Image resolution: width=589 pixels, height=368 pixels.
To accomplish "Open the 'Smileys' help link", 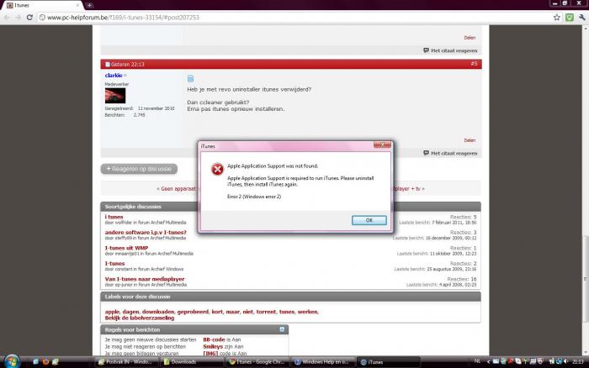I will point(213,347).
